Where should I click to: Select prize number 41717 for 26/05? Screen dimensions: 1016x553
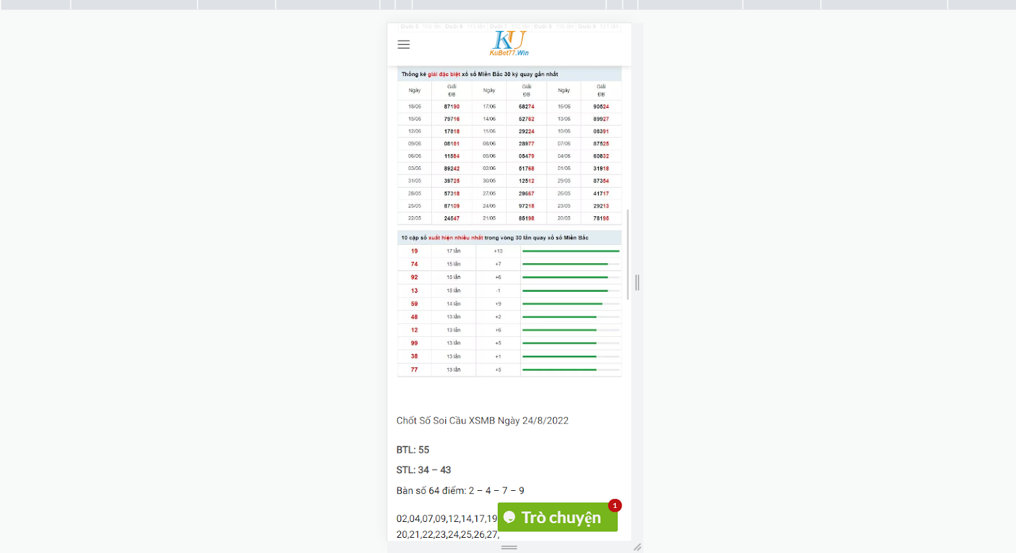click(601, 193)
